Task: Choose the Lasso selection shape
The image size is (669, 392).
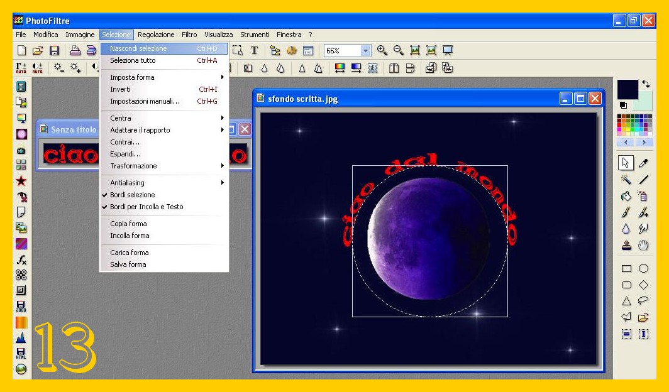Action: (x=643, y=301)
